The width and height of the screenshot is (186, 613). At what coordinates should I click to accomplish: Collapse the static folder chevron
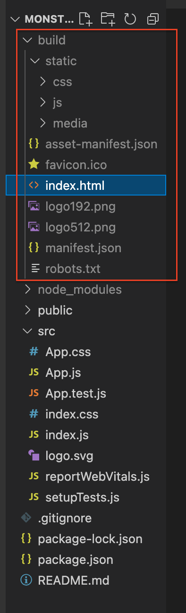34,61
